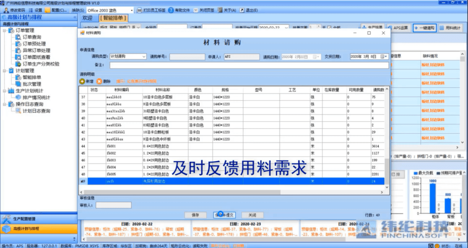This screenshot has width=468, height=248.
Task: Click into the 审核人 field
Action: tap(114, 205)
